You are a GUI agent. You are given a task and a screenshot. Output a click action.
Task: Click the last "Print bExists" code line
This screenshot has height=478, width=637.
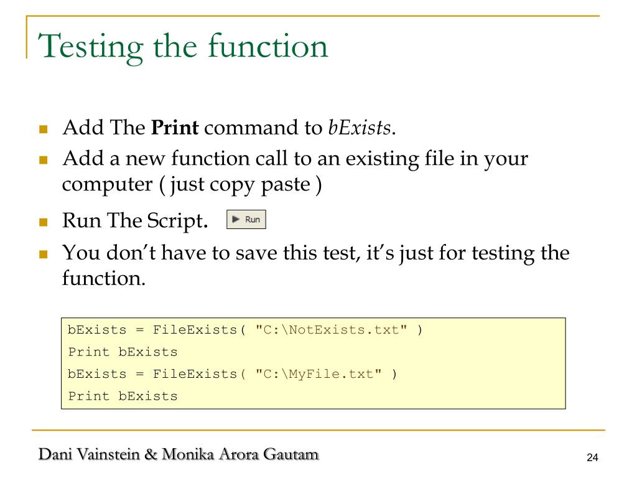123,396
